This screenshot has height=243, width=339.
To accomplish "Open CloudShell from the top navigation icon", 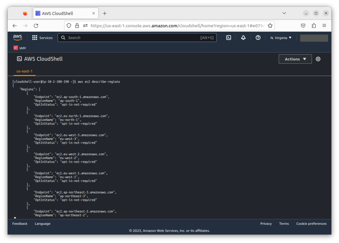I will [228, 38].
